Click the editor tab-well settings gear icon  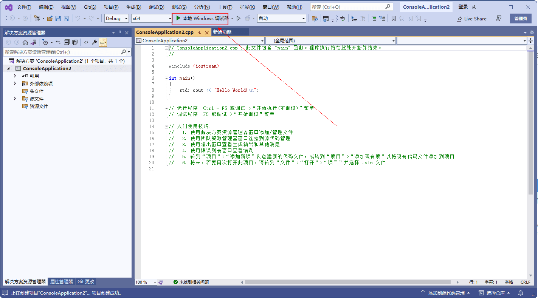pos(531,32)
